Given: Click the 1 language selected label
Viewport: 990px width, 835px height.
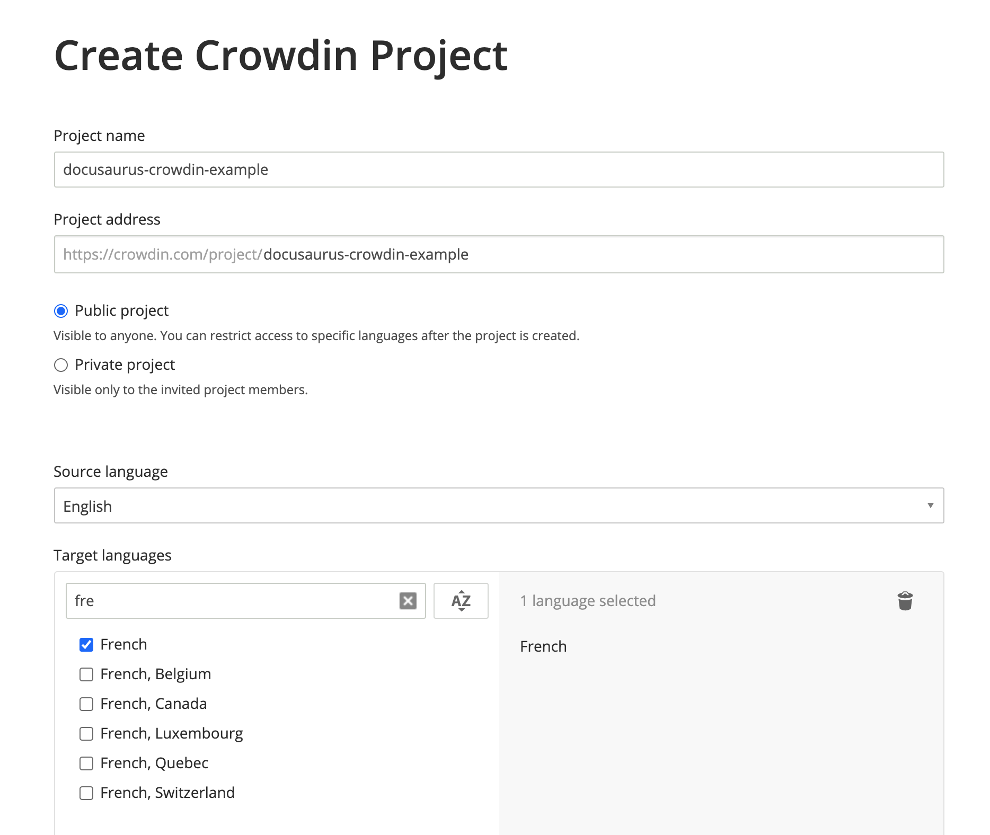Looking at the screenshot, I should point(588,600).
